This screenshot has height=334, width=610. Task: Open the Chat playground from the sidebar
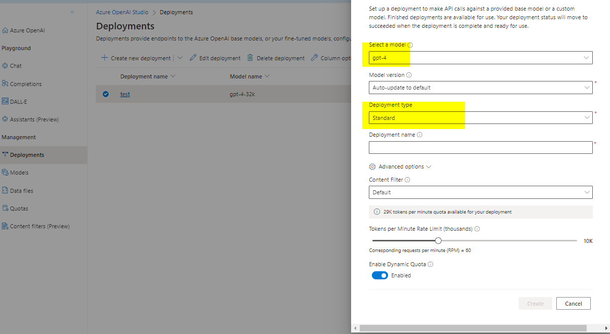tap(15, 65)
